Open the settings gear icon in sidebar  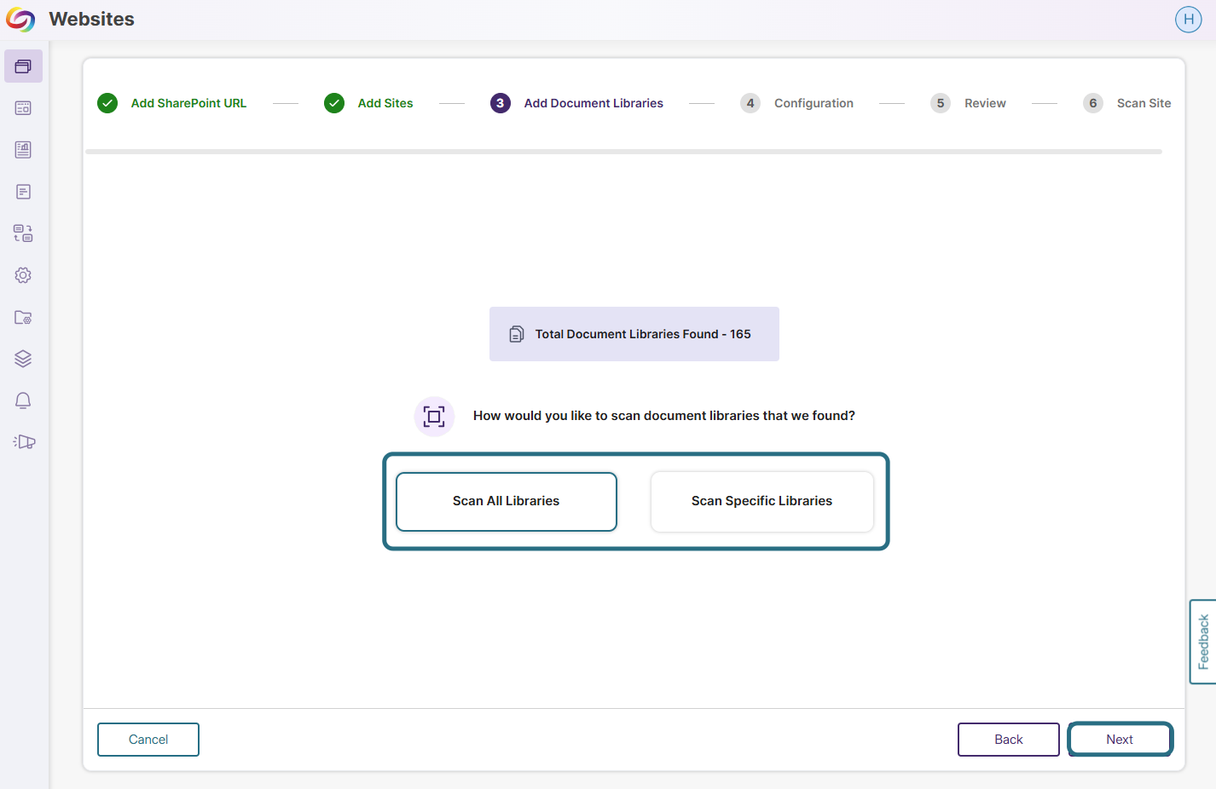23,275
